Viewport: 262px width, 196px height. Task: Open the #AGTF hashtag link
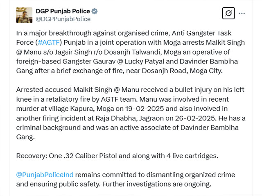[x=49, y=43]
